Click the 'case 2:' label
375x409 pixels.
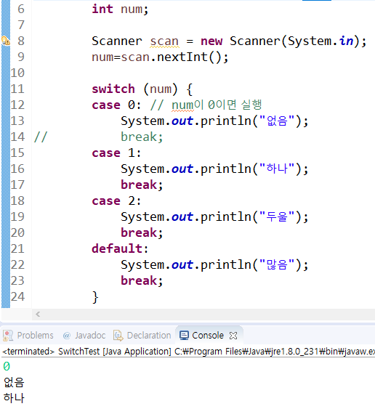[116, 201]
